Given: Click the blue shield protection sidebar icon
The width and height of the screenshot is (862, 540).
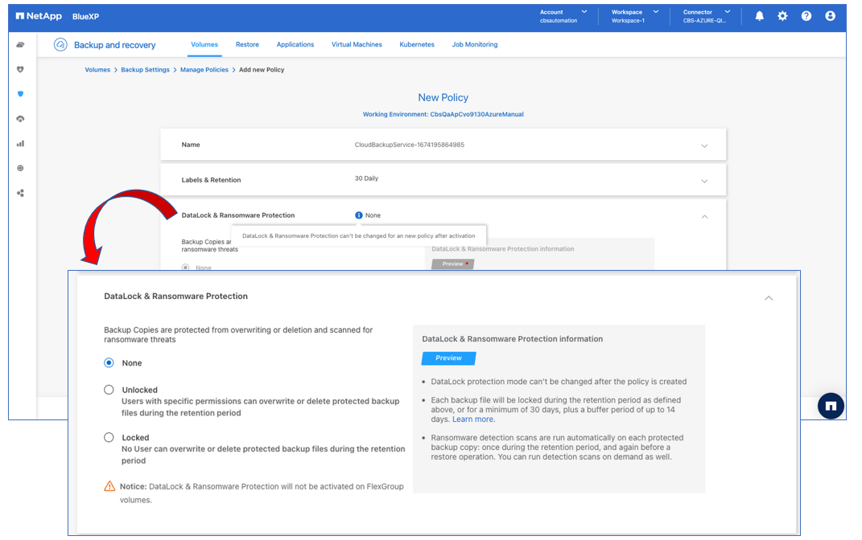Looking at the screenshot, I should click(x=20, y=94).
